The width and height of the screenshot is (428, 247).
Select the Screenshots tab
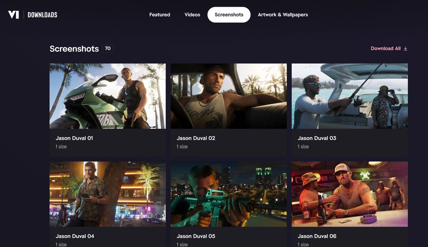pyautogui.click(x=229, y=15)
